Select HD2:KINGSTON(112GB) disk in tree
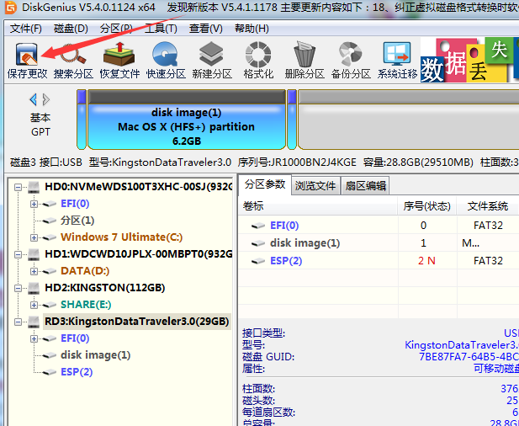 (104, 288)
